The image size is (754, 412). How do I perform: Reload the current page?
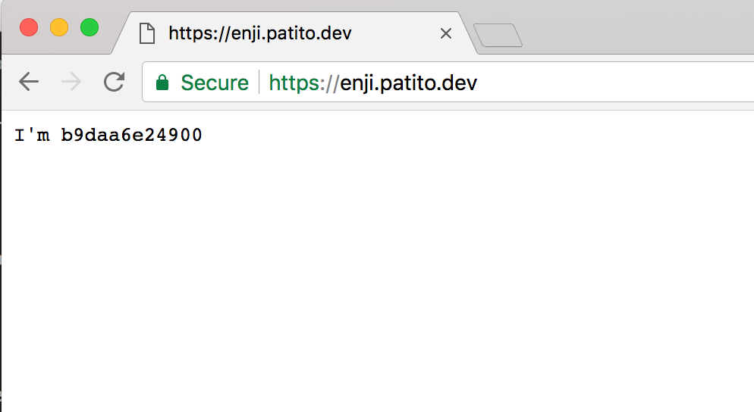(114, 82)
